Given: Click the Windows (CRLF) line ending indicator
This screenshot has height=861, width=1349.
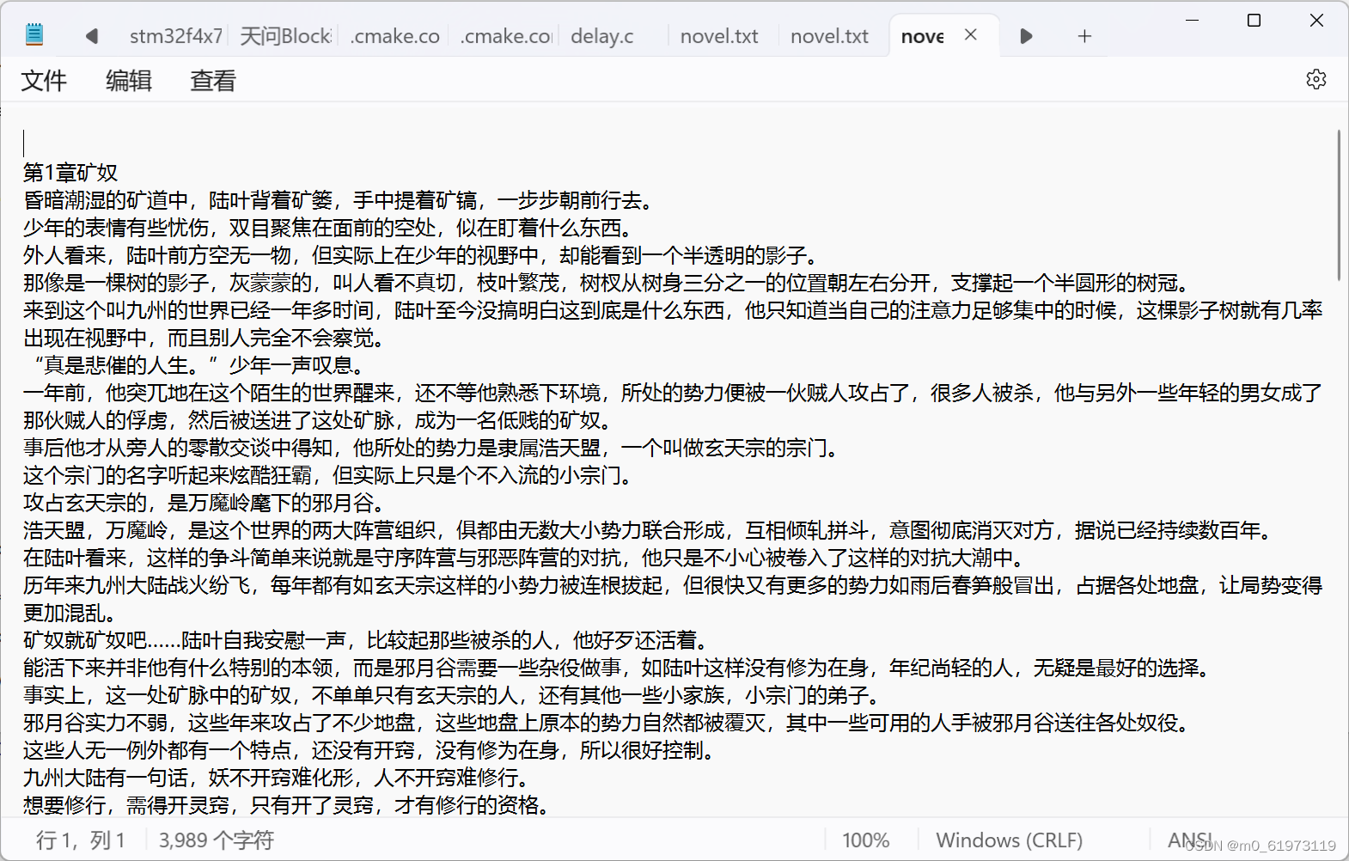Looking at the screenshot, I should (1010, 840).
